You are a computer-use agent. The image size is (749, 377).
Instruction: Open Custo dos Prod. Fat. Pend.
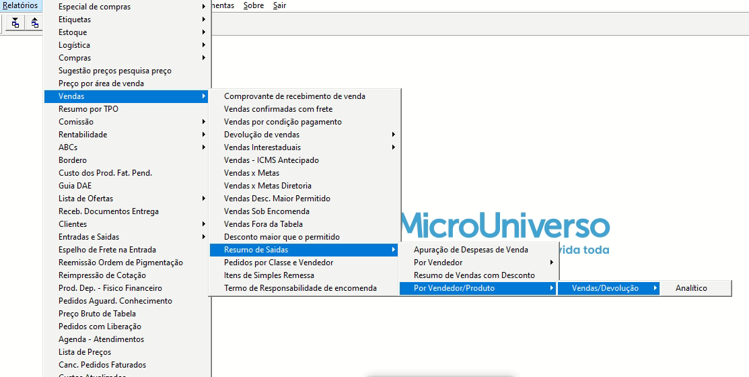[x=127, y=173]
